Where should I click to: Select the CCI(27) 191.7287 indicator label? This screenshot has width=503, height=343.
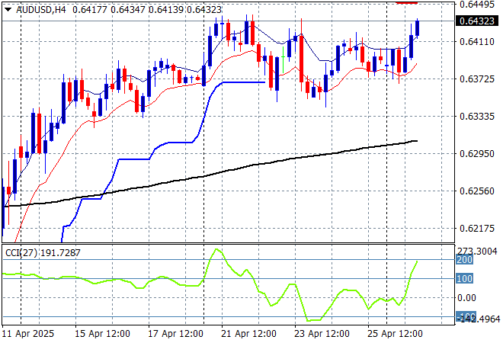point(43,253)
